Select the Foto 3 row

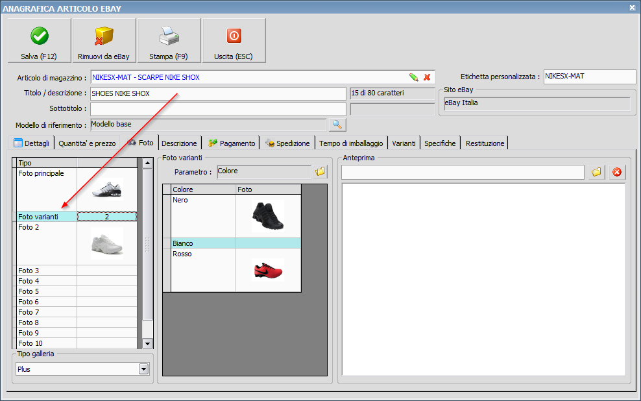[77, 271]
